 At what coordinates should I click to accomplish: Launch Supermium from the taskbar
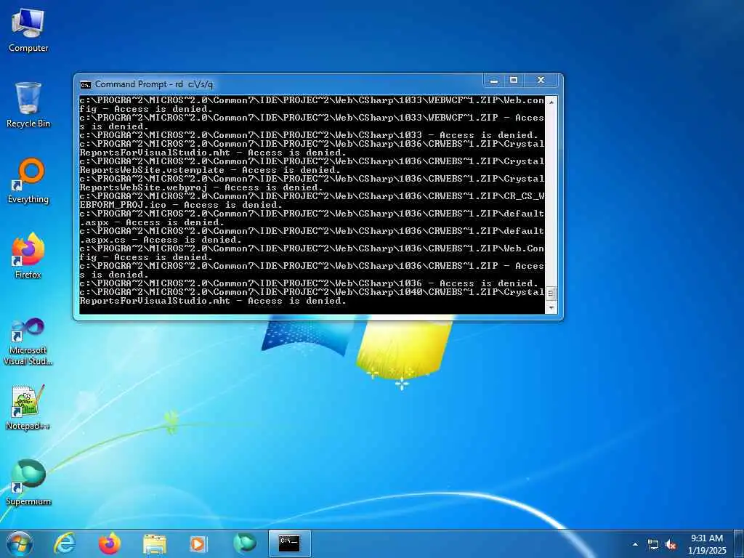click(244, 543)
